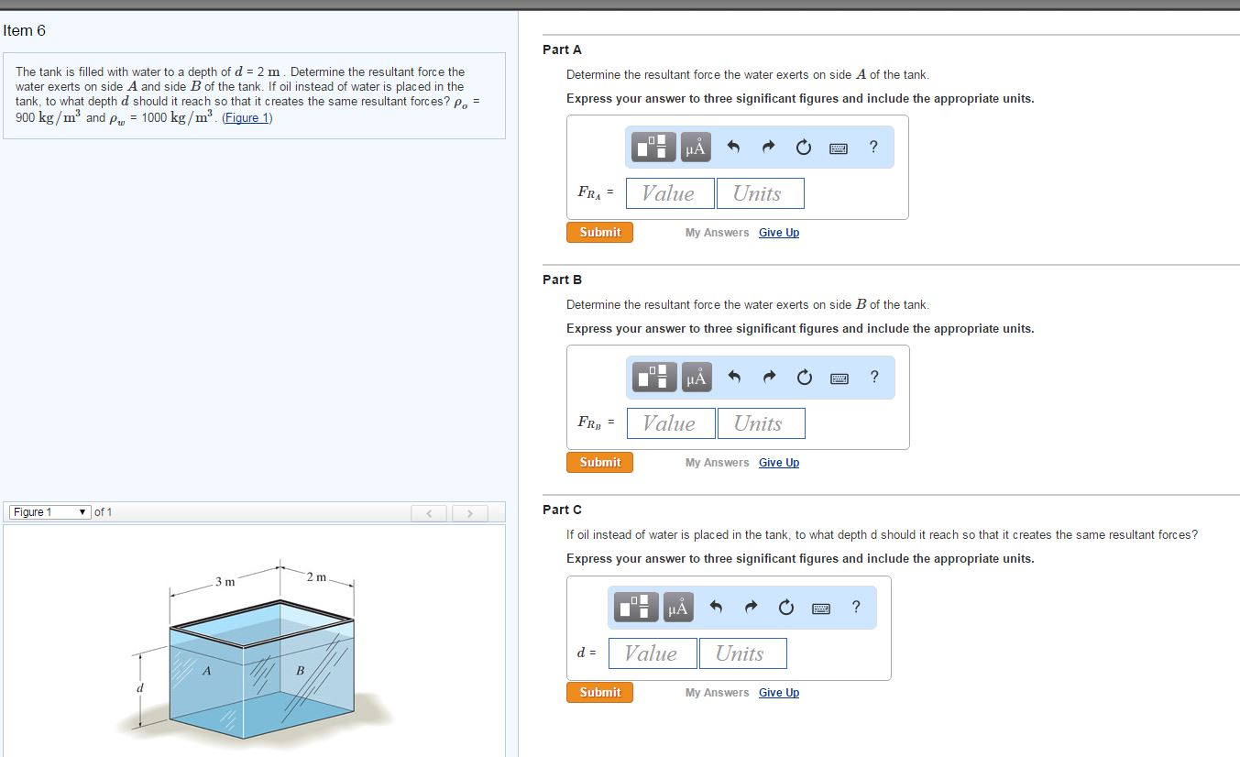The height and width of the screenshot is (757, 1240).
Task: Undo last edit in Part A answer
Action: pos(732,147)
